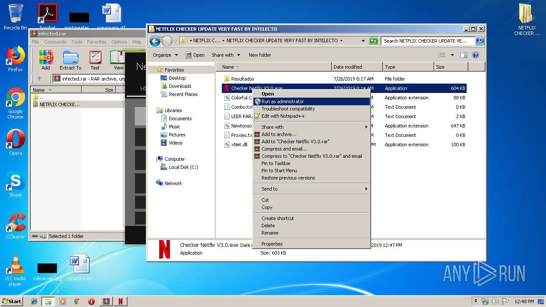Screen dimensions: 546x307
Task: Sort files by the Type column
Action: [x=408, y=67]
